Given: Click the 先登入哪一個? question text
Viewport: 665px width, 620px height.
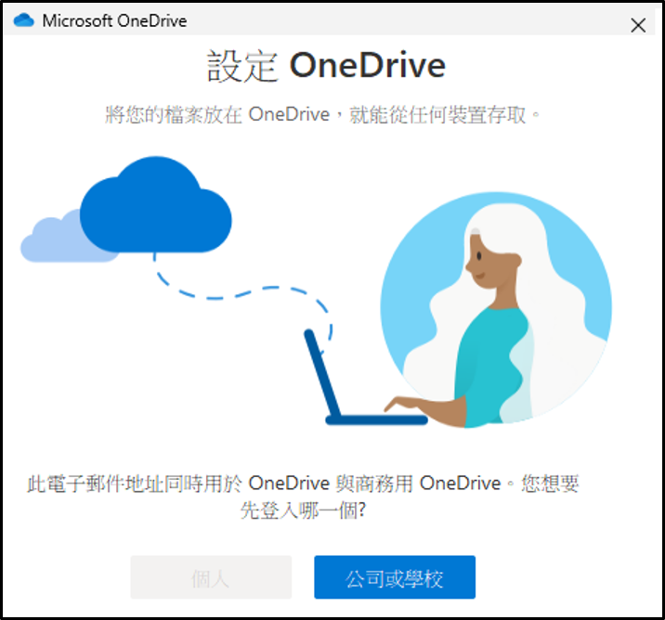Looking at the screenshot, I should (x=303, y=510).
